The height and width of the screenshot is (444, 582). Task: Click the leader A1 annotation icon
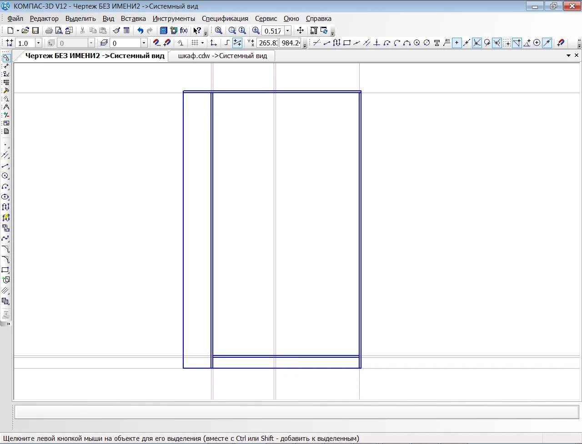(x=447, y=43)
